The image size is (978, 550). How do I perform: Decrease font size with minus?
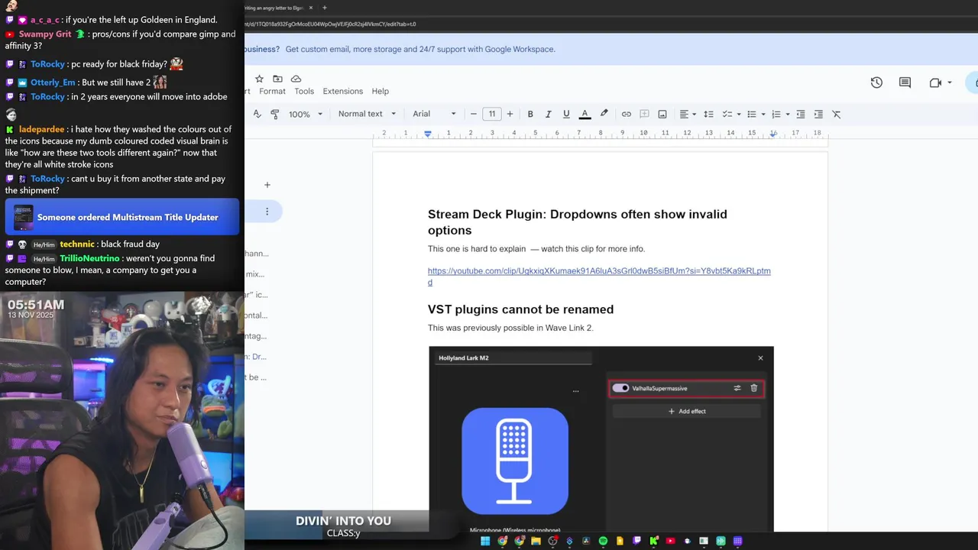click(474, 114)
